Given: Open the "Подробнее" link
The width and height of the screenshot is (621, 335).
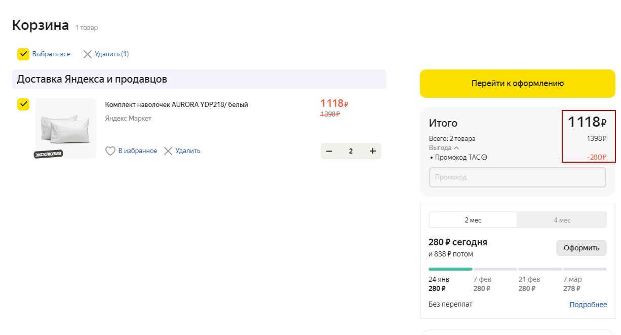Looking at the screenshot, I should click(x=588, y=305).
